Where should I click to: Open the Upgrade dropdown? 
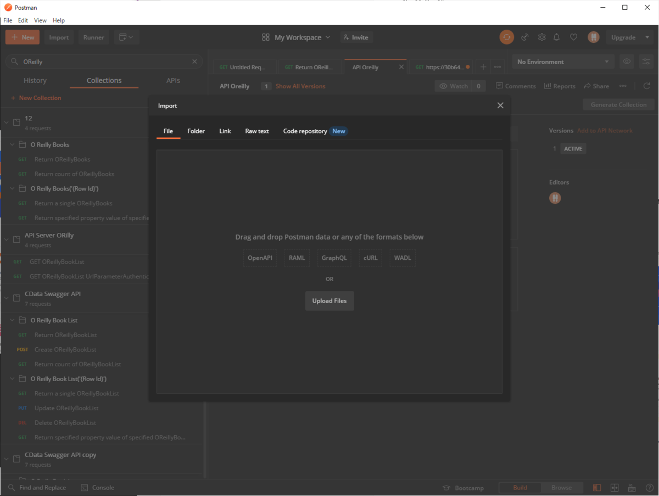pyautogui.click(x=629, y=37)
